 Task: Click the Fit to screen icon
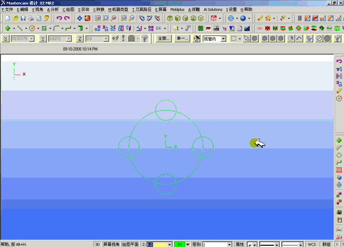pyautogui.click(x=80, y=18)
